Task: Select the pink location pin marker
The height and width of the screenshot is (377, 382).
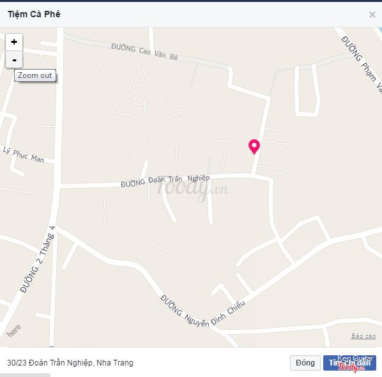Action: click(x=254, y=147)
